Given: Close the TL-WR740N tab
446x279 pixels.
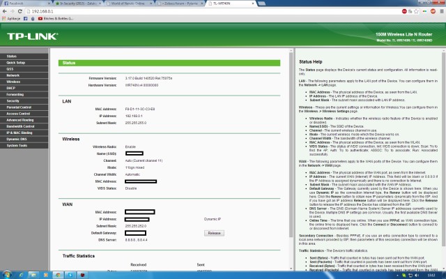Looking at the screenshot, I should pyautogui.click(x=253, y=3).
